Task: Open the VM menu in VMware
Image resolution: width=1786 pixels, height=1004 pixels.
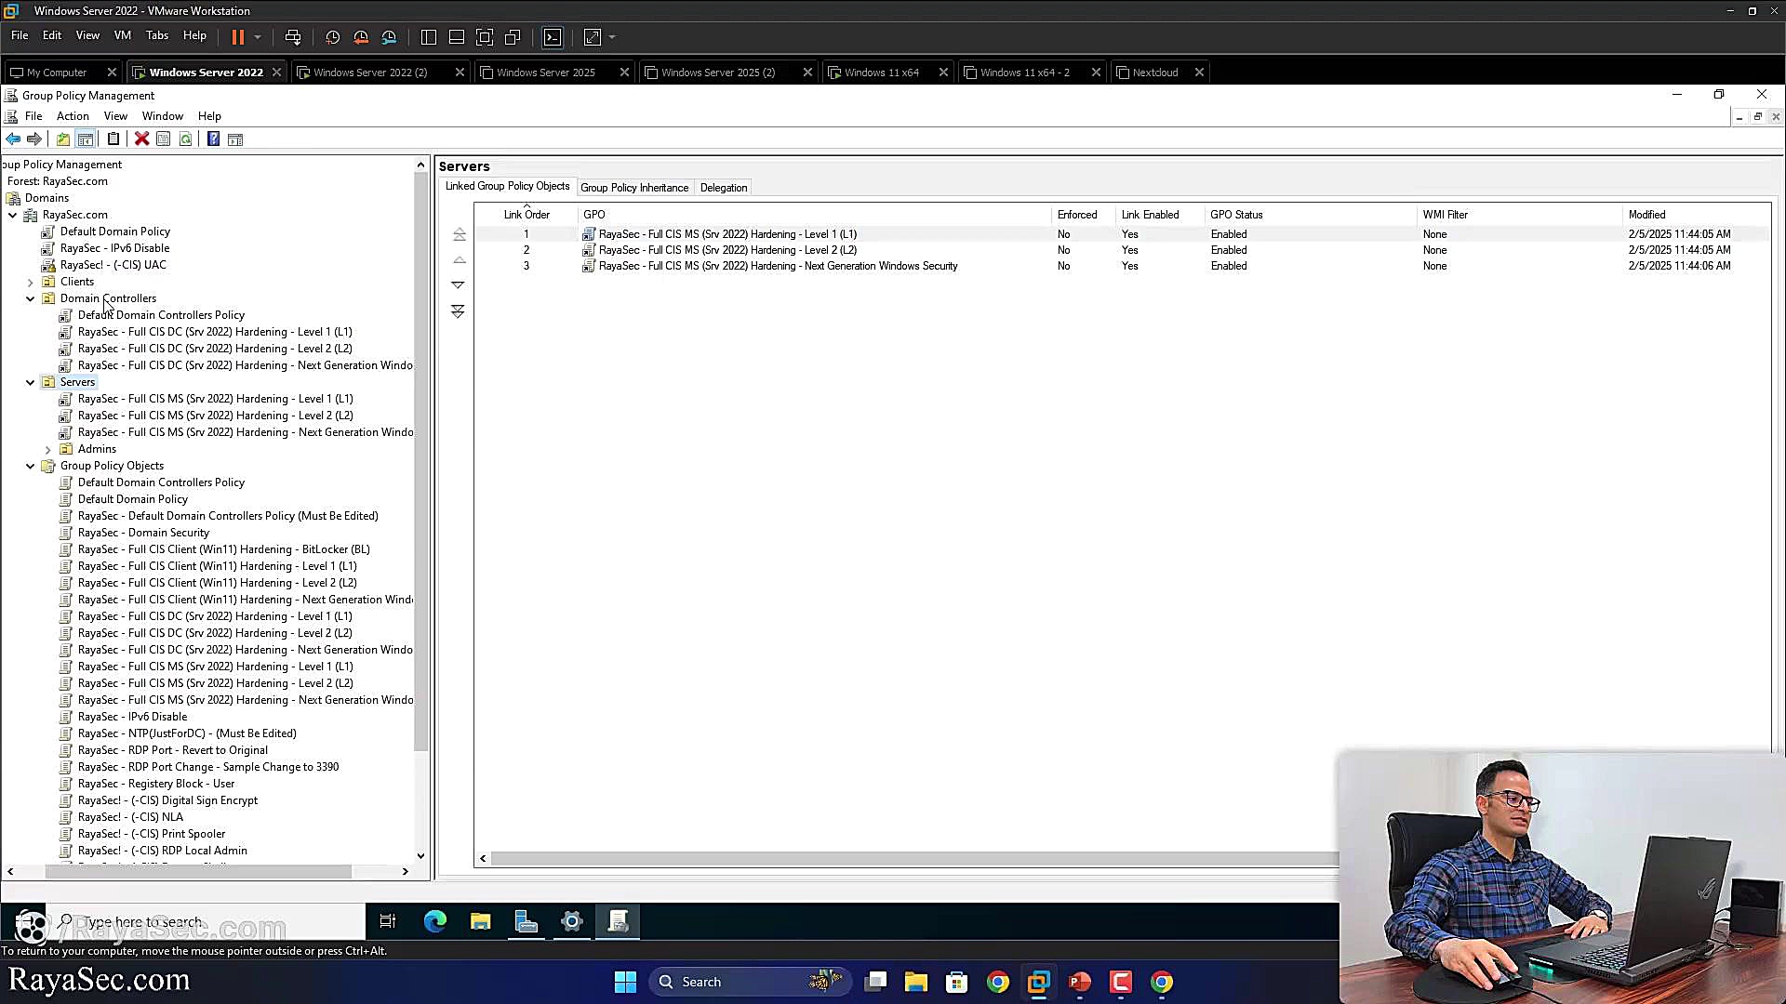Action: pyautogui.click(x=123, y=35)
